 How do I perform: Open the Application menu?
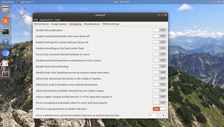click(46, 20)
